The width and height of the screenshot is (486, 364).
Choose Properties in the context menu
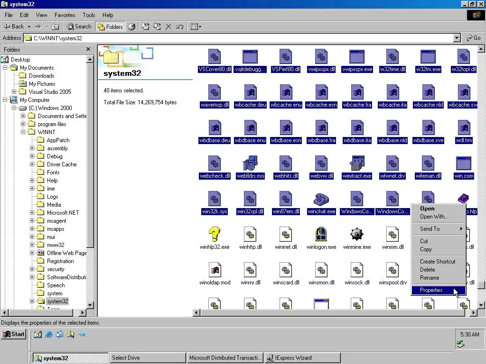click(x=438, y=290)
